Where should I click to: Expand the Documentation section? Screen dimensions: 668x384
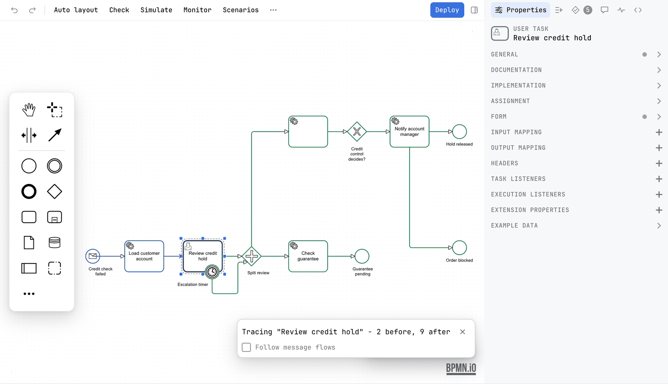576,70
